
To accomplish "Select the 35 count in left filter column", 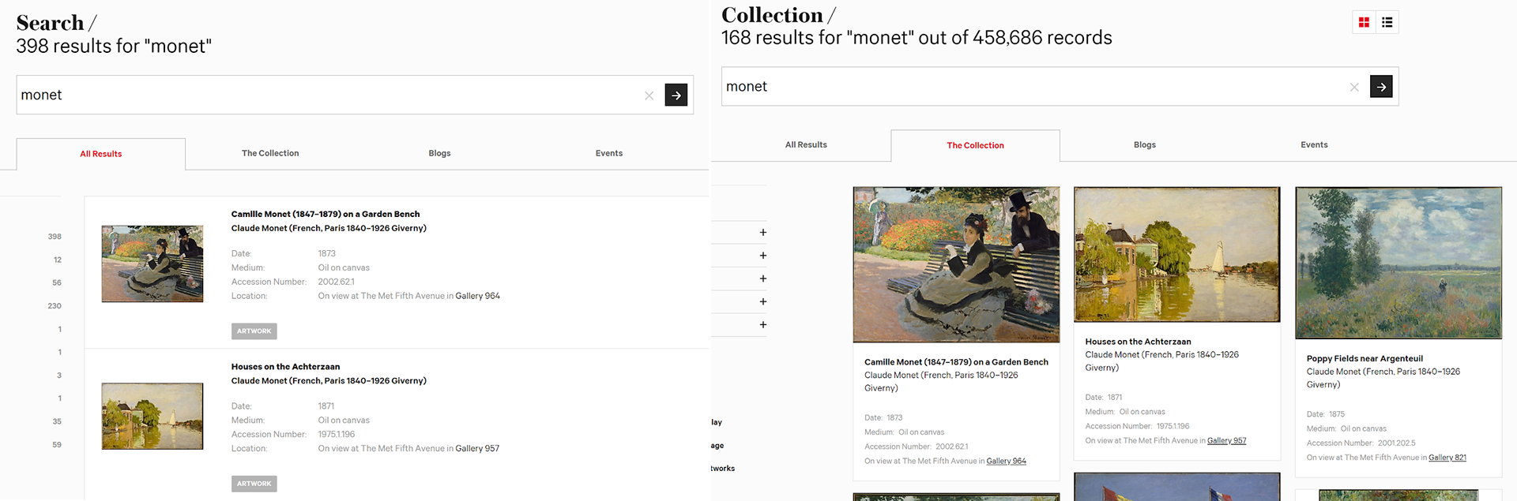I will pyautogui.click(x=57, y=421).
